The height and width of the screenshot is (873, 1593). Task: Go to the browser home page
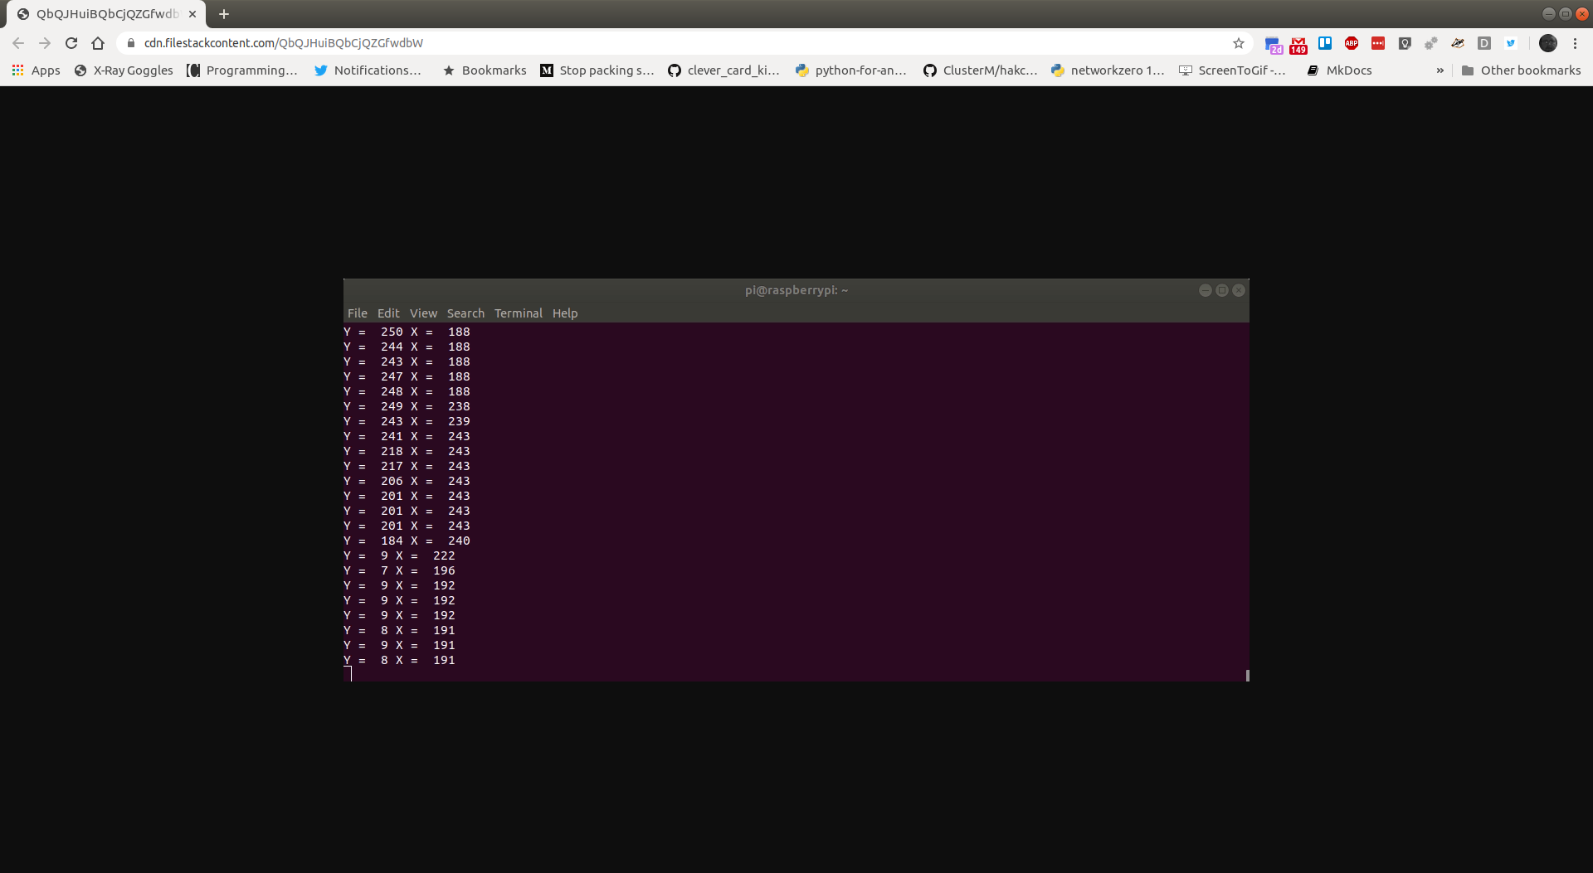98,43
